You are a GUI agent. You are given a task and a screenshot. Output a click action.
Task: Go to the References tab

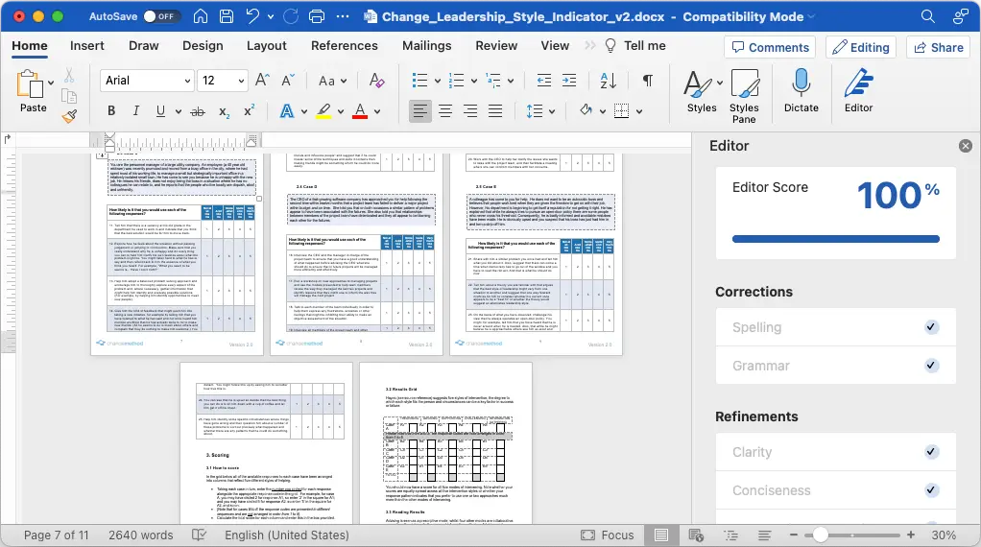(x=344, y=46)
